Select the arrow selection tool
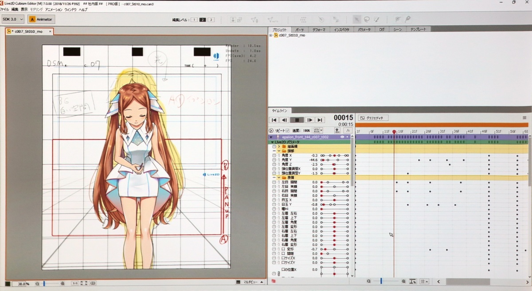Screen dimensions: 532x291 357,19
